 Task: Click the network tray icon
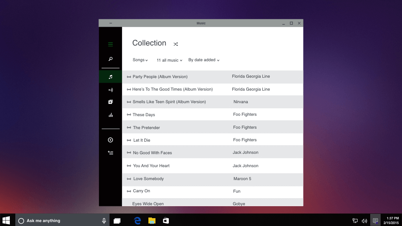(x=355, y=221)
